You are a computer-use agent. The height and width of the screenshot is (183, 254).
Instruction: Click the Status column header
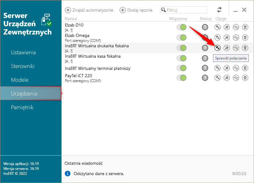[205, 19]
